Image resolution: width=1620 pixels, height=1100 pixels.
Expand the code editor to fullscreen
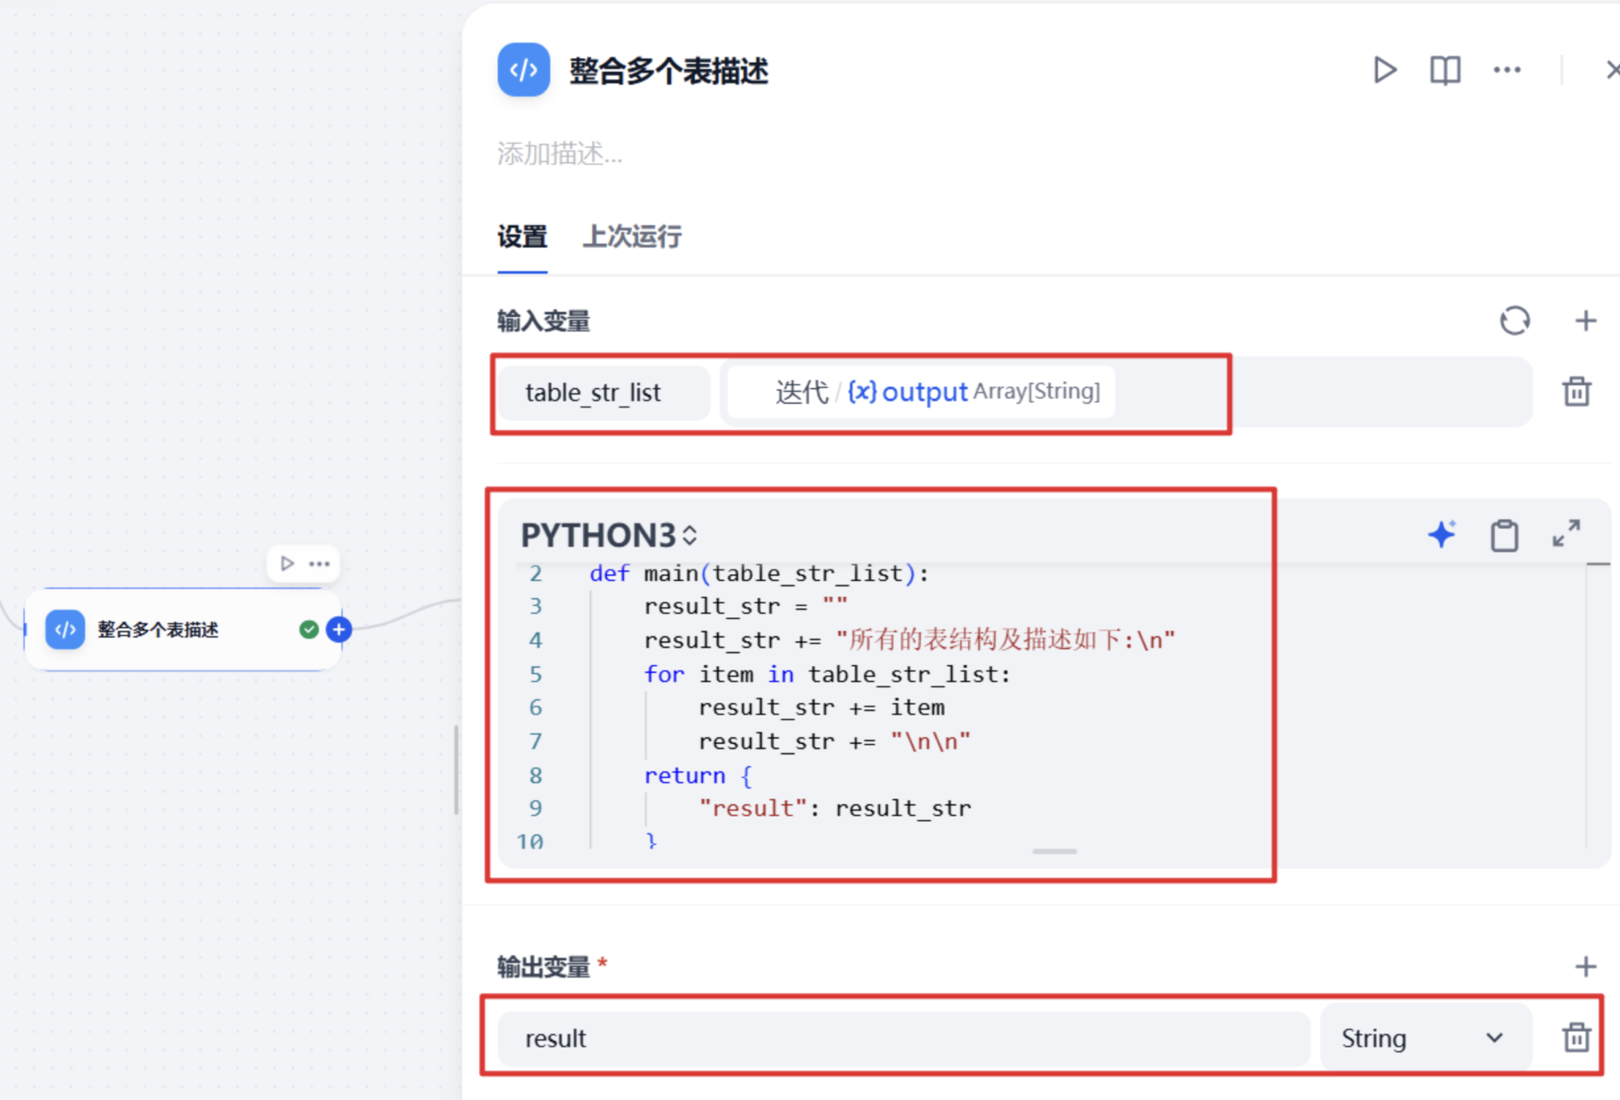(x=1566, y=533)
